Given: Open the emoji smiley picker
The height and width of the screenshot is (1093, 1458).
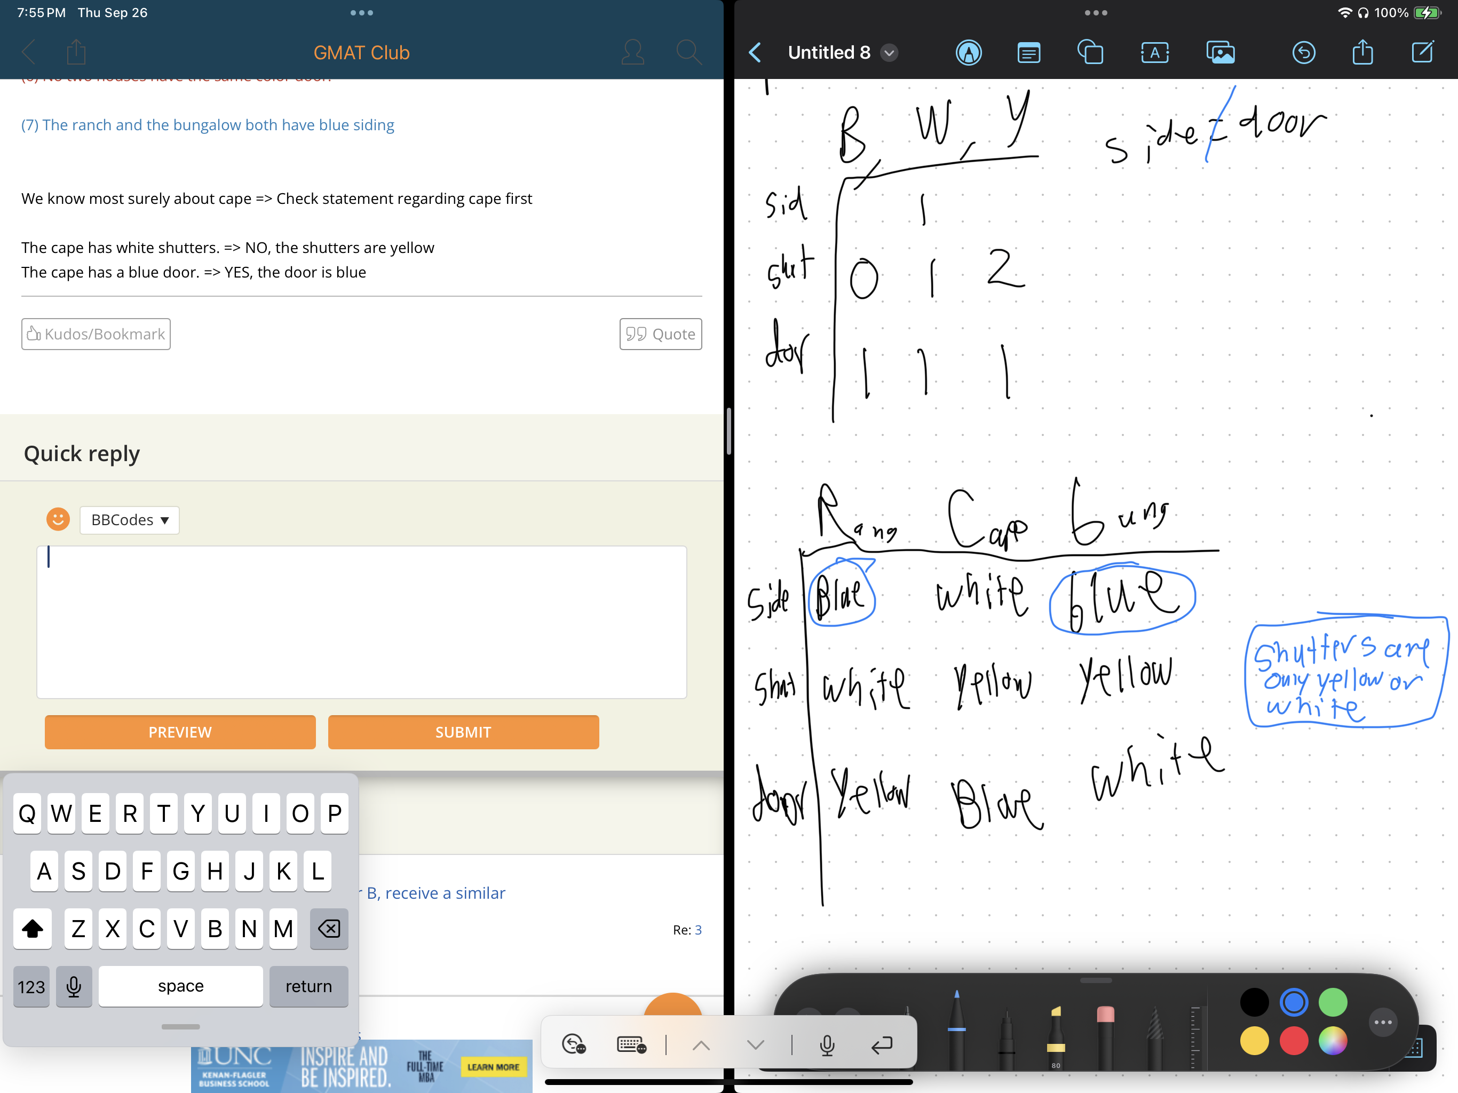Looking at the screenshot, I should pos(58,519).
